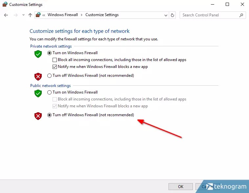
Task: Open the recent locations dropdown arrow
Action: click(x=23, y=15)
